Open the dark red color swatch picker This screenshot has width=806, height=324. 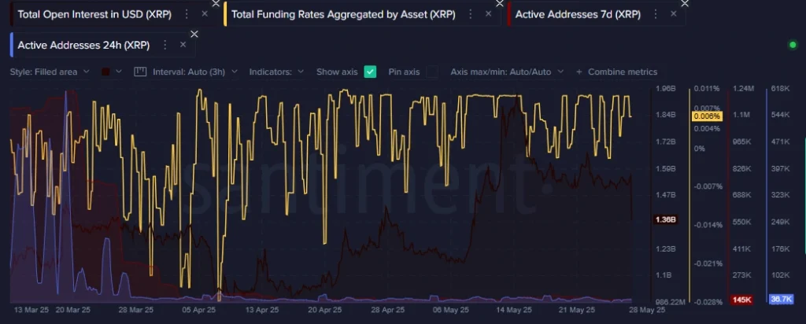click(x=110, y=72)
